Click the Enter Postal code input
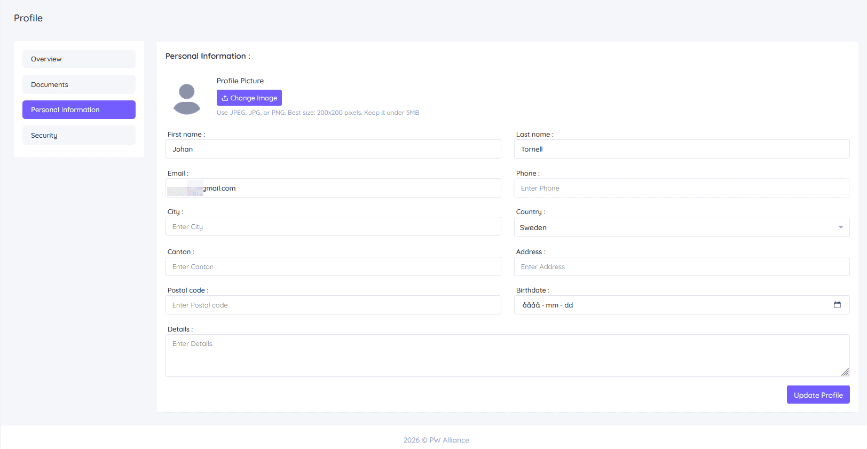 coord(333,305)
